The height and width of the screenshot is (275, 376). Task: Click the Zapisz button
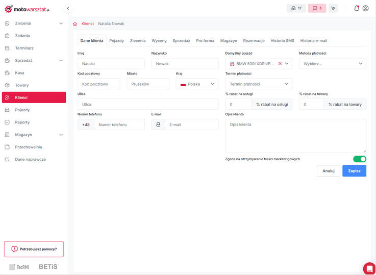[x=354, y=171]
